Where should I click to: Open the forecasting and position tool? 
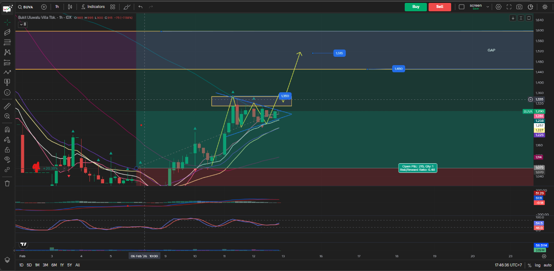point(7,62)
